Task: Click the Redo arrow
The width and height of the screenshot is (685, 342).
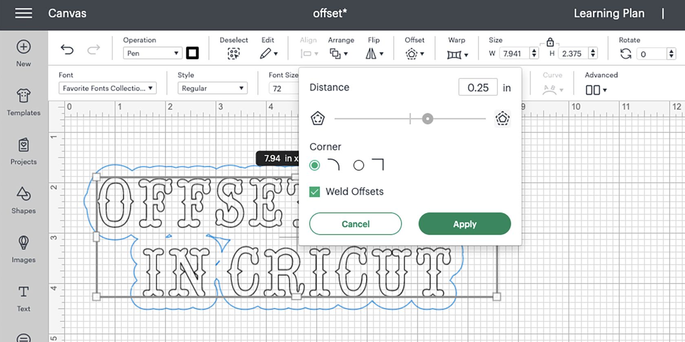Action: point(94,50)
